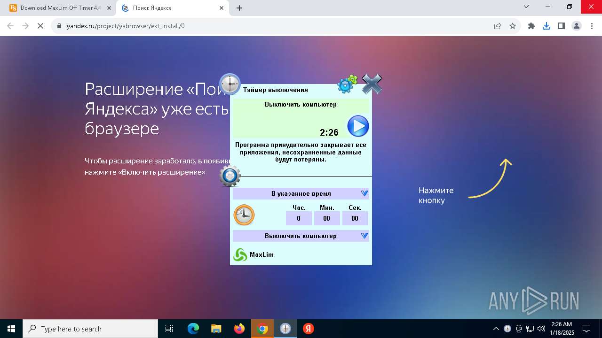Click the MaxLim label text
Viewport: 602px width, 338px height.
pos(261,254)
